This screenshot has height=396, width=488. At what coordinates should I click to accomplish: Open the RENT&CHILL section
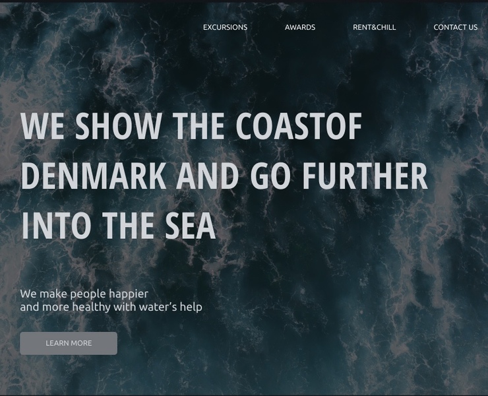374,28
